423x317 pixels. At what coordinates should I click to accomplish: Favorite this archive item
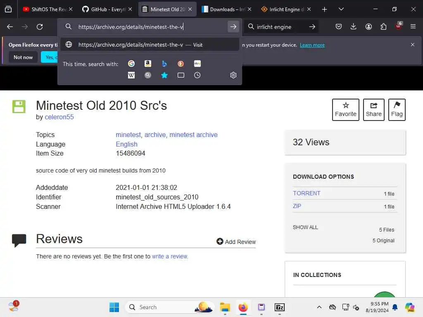(346, 110)
